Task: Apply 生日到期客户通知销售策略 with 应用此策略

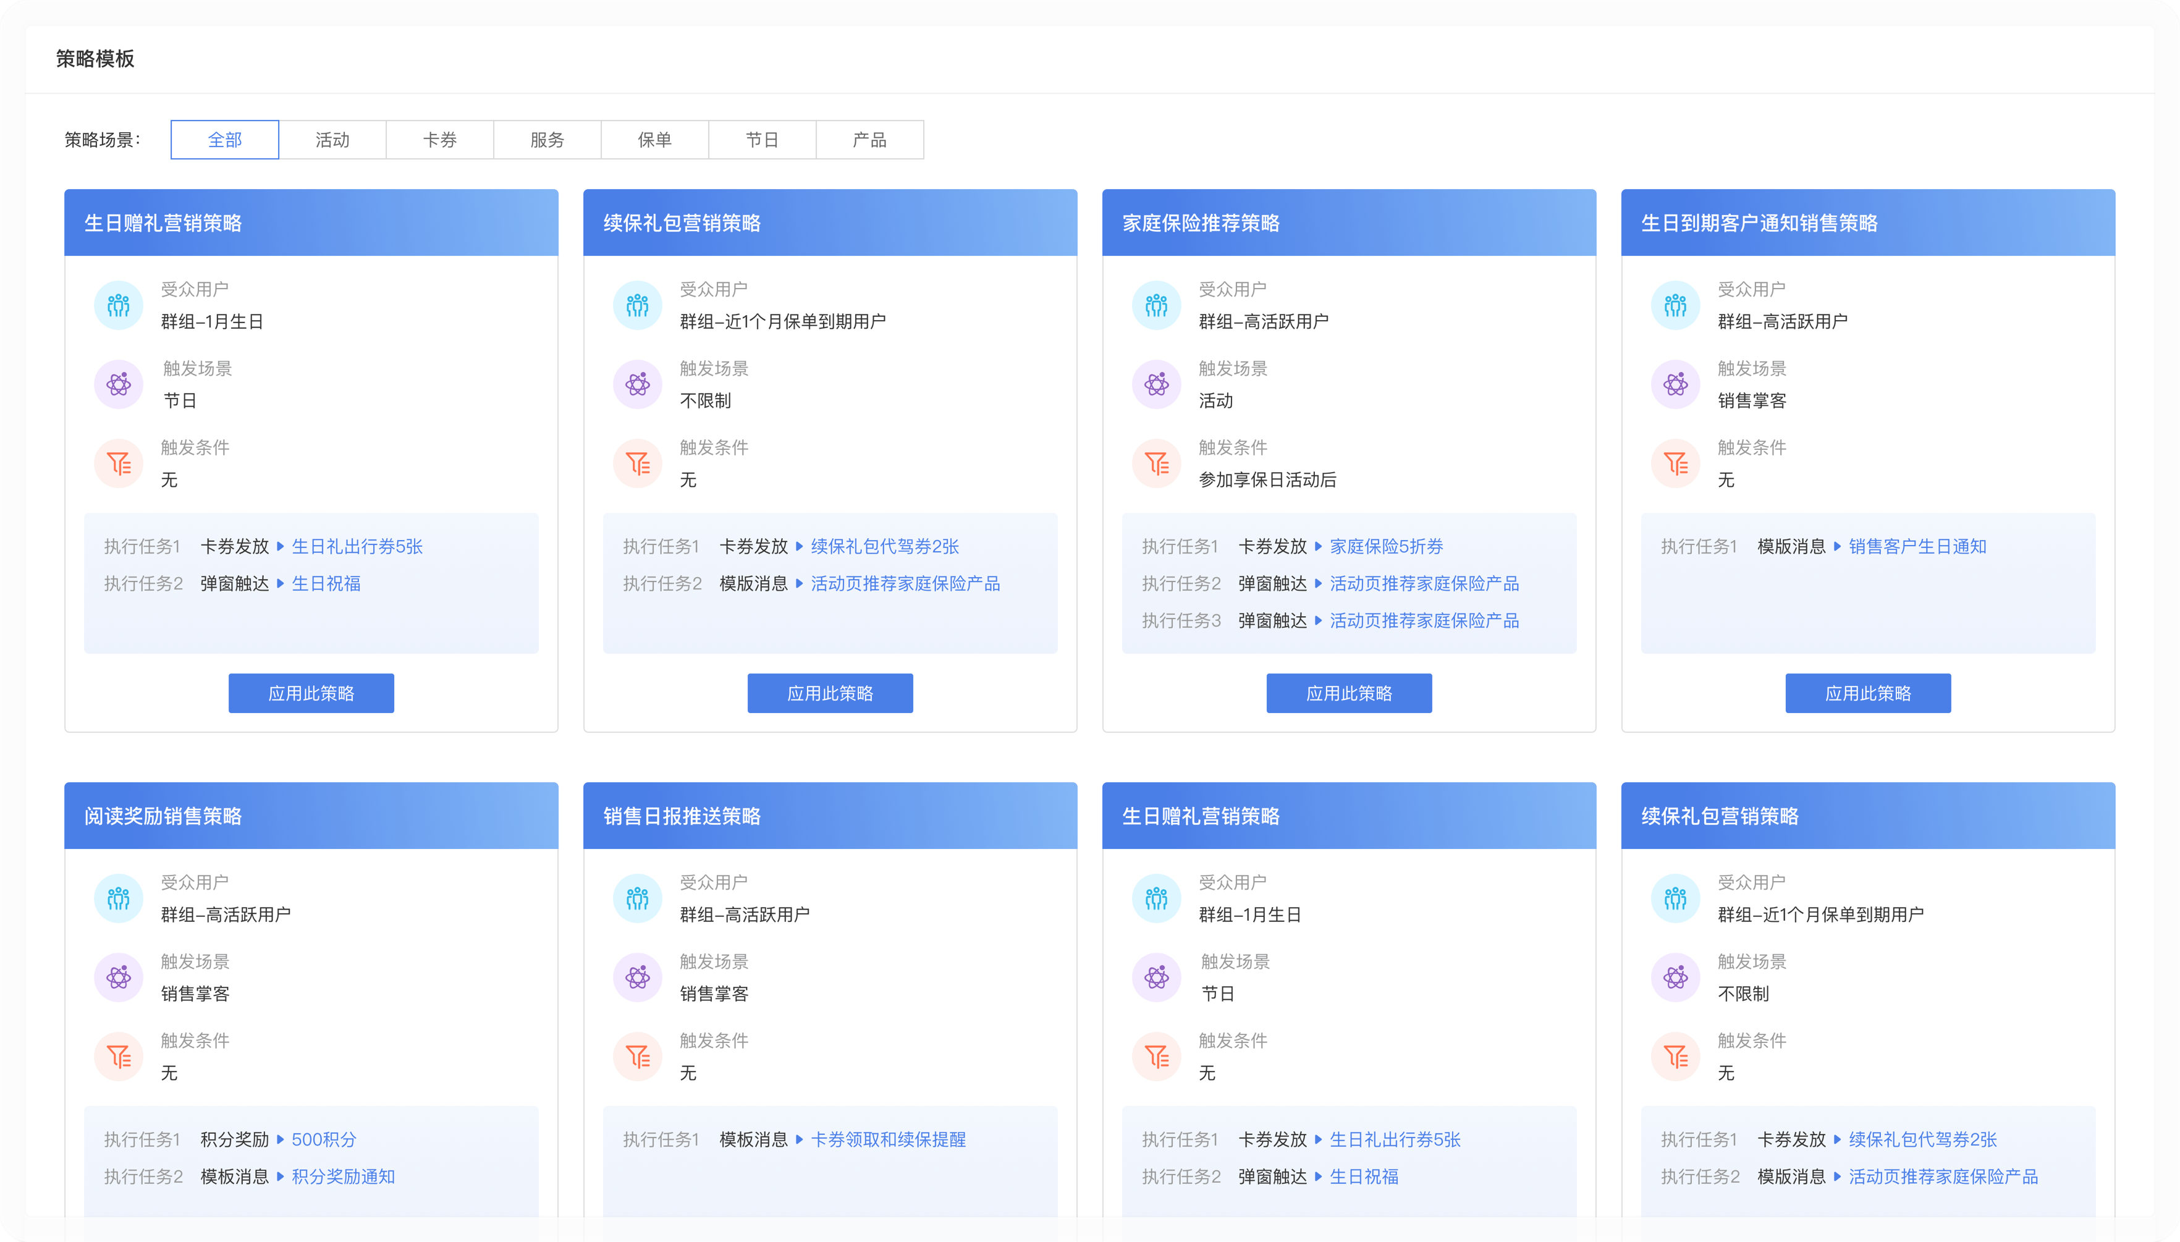Action: tap(1868, 693)
